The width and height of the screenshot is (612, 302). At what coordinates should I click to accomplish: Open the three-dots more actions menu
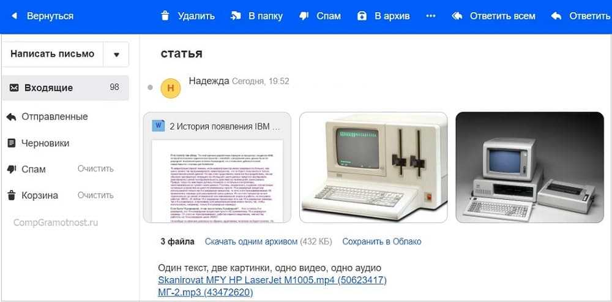click(x=430, y=16)
